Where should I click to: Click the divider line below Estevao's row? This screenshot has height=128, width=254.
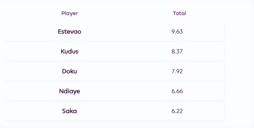(115, 41)
